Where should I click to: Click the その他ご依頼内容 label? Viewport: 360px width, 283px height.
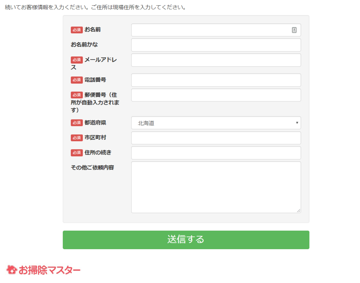point(92,168)
